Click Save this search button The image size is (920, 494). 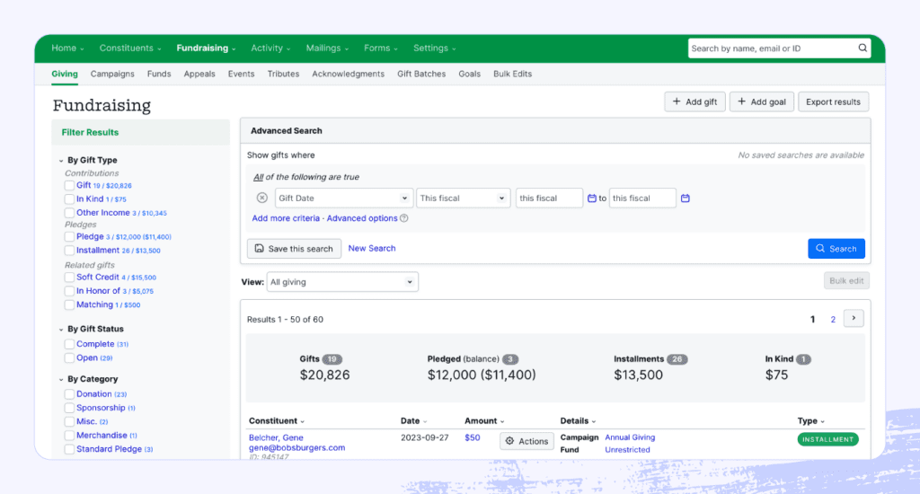coord(294,249)
